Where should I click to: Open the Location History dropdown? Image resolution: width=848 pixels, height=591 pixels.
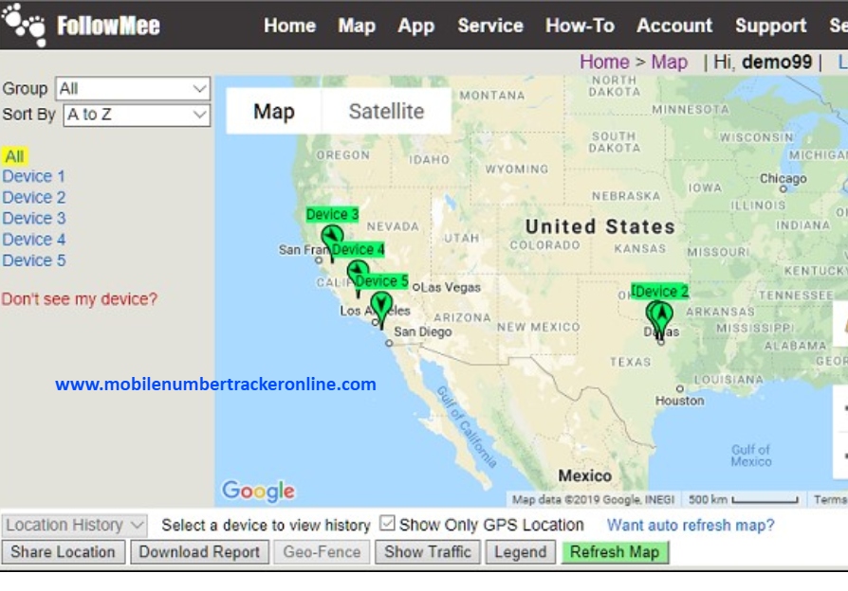tap(75, 525)
